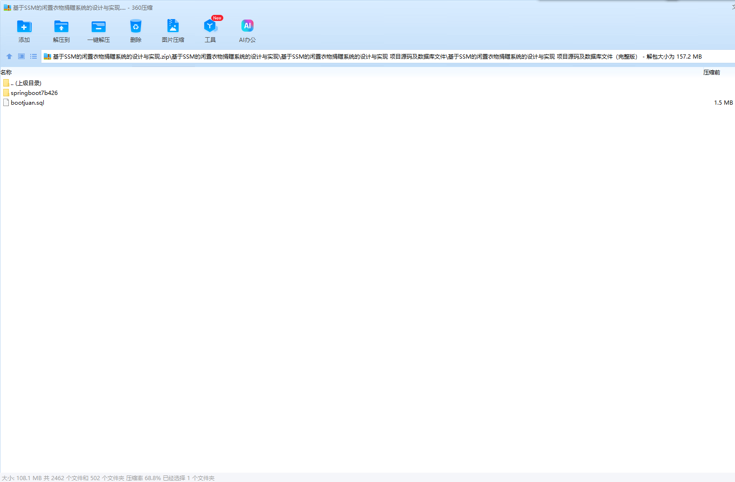Screen dimensions: 735x482
Task: Switch to the icon view mode button
Action: coord(21,56)
